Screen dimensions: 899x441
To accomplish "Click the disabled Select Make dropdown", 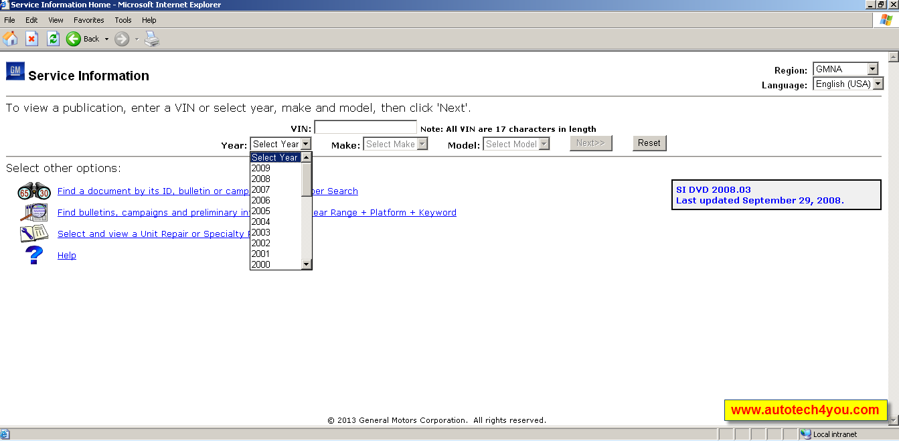I will tap(396, 144).
